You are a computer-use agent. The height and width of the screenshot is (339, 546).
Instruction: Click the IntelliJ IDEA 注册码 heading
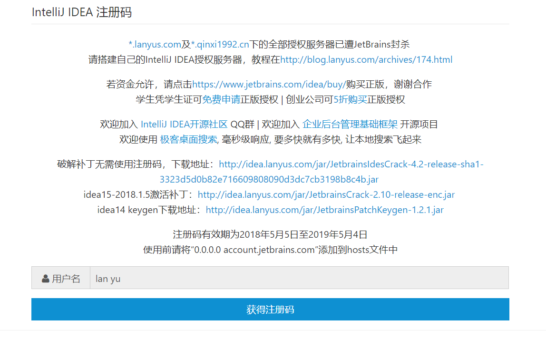pos(82,12)
